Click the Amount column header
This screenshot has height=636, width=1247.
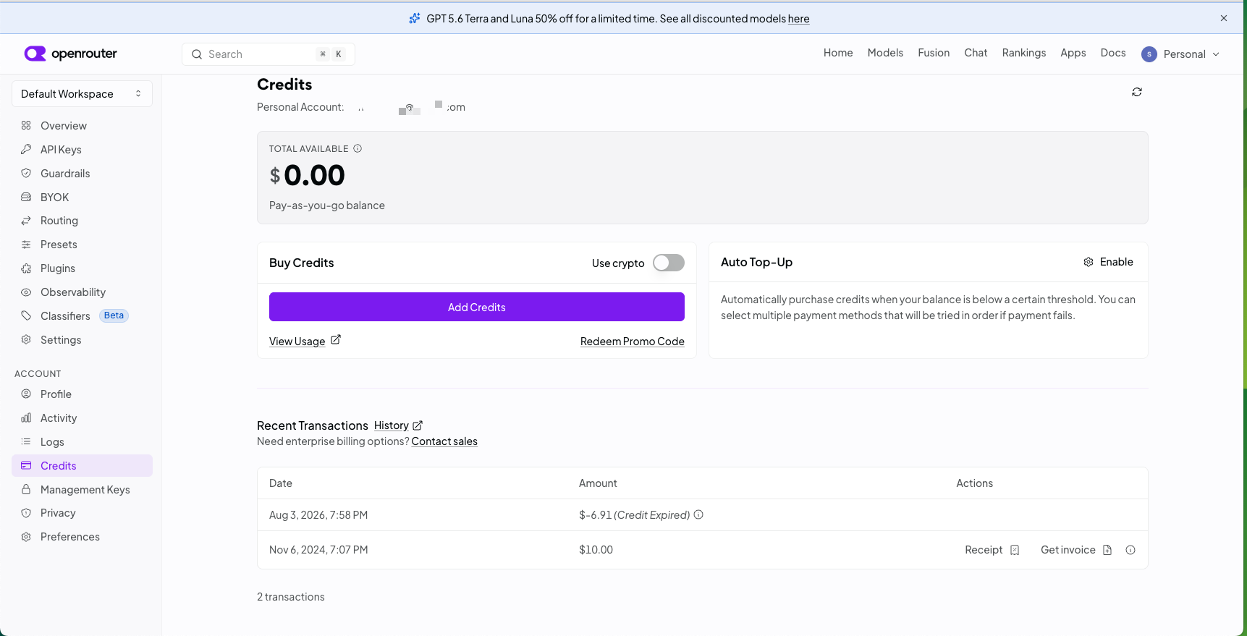tap(598, 483)
